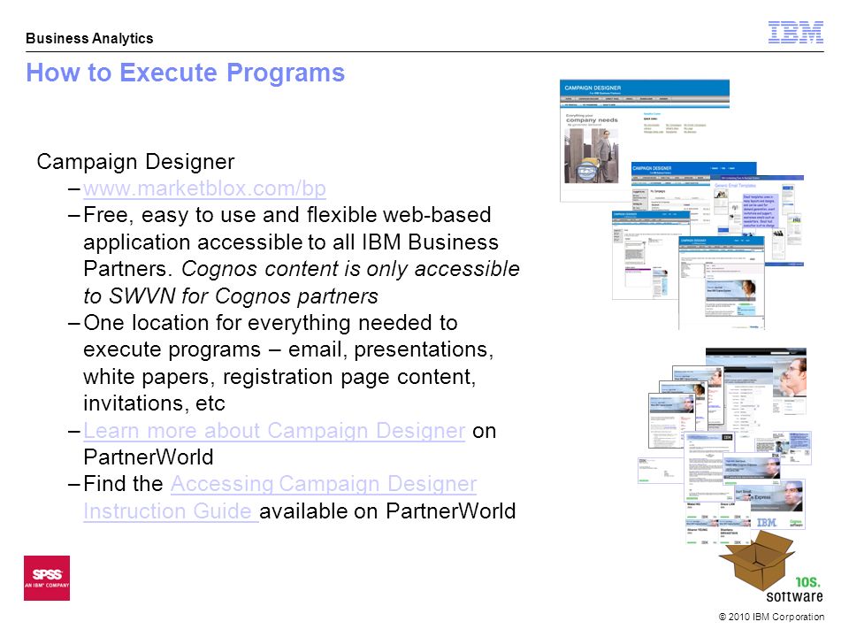This screenshot has width=849, height=637.
Task: Click the © 2010 IBM Corporation footer
Action: [x=771, y=617]
